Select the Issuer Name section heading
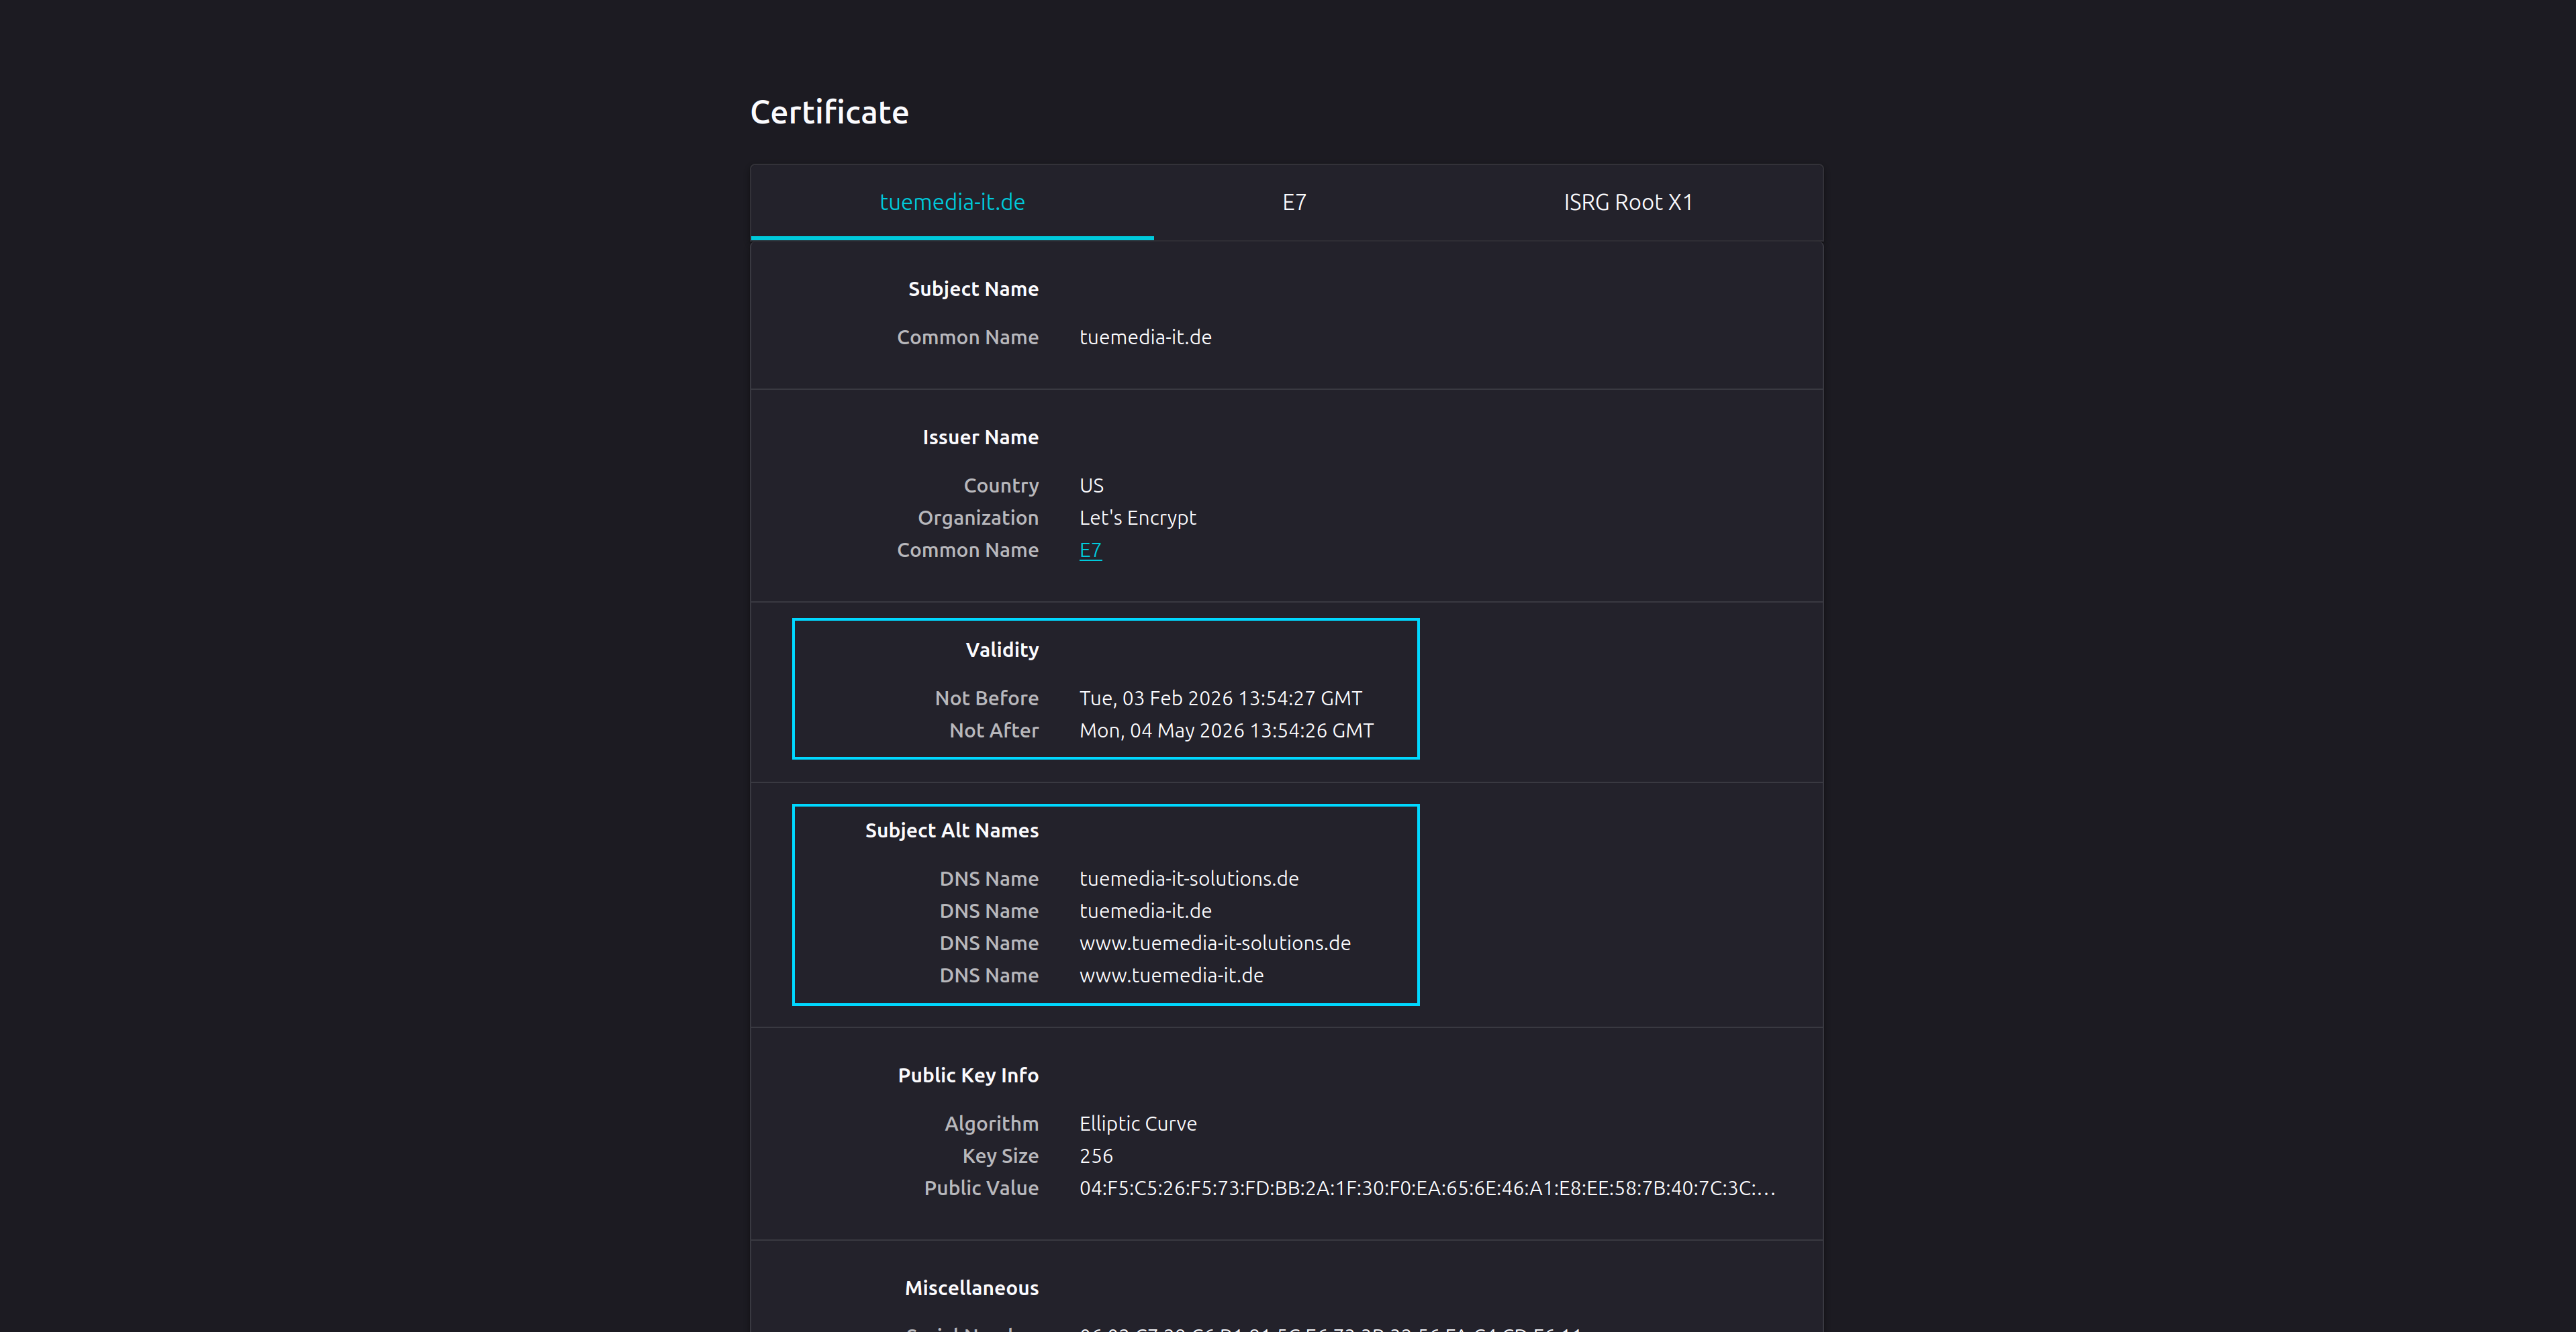The image size is (2576, 1332). 980,437
